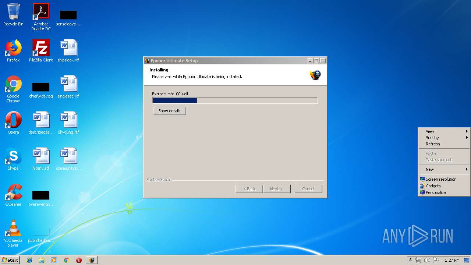
Task: Launch Firefox from the desktop
Action: click(13, 51)
